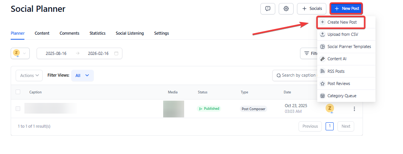The height and width of the screenshot is (154, 403).
Task: Expand the social account selector dropdown
Action: [x=20, y=53]
